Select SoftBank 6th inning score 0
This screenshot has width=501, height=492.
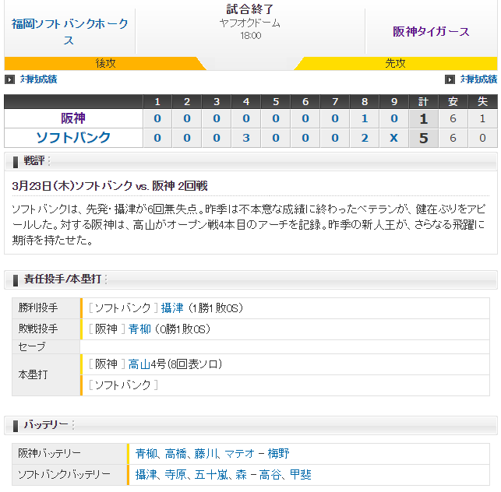click(x=305, y=138)
